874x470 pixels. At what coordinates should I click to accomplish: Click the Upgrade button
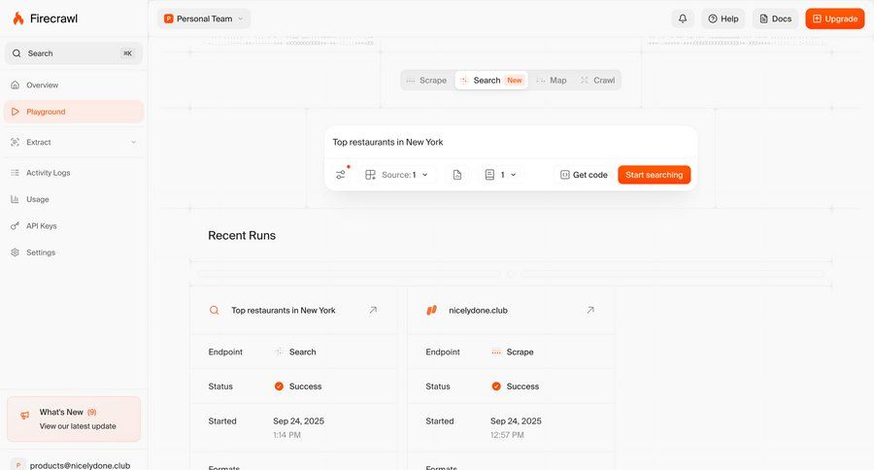834,18
